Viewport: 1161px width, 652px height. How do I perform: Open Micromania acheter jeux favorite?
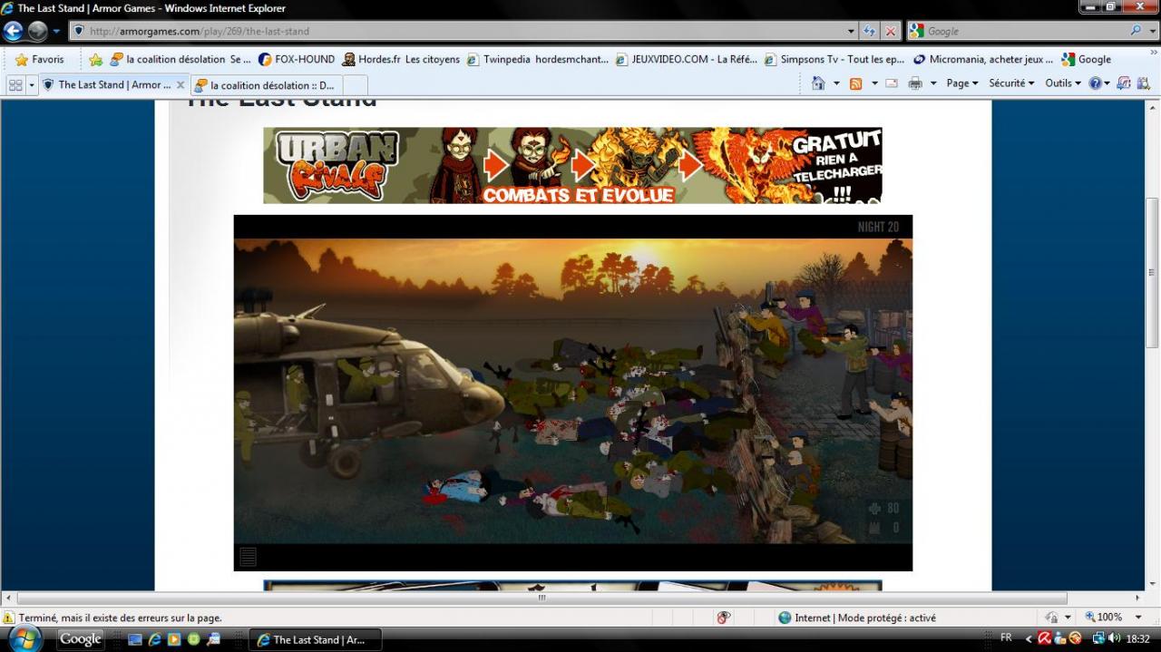click(983, 60)
